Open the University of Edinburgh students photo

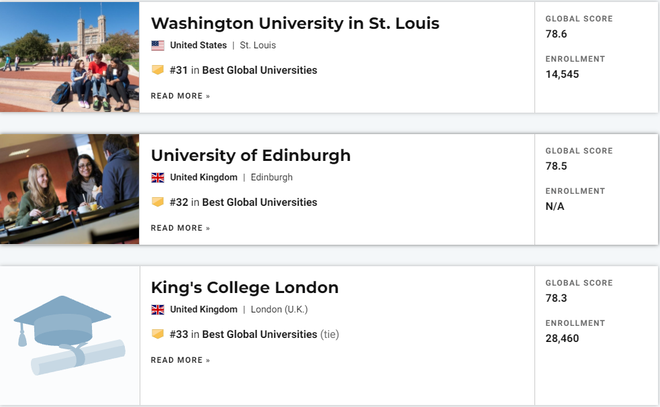pos(69,189)
